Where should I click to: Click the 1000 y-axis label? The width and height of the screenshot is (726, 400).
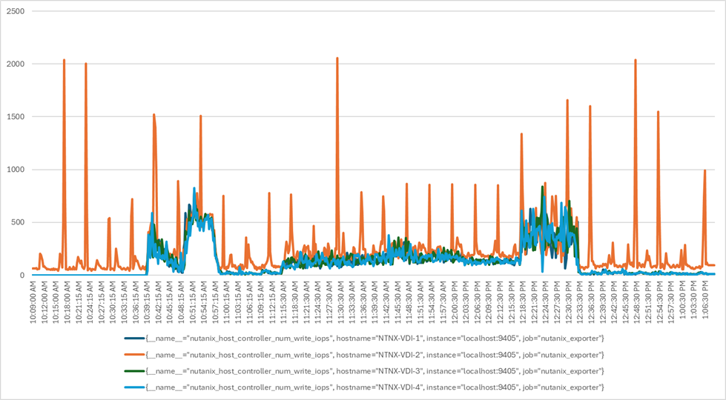(16, 170)
